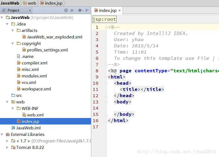
Task: Select modules.xml file
Action: 34,76
